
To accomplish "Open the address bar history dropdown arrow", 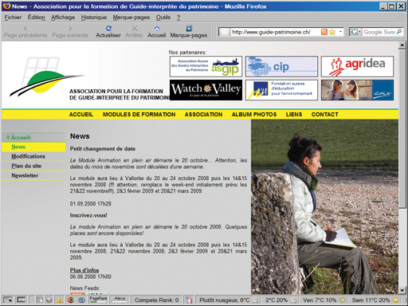I will pos(340,32).
